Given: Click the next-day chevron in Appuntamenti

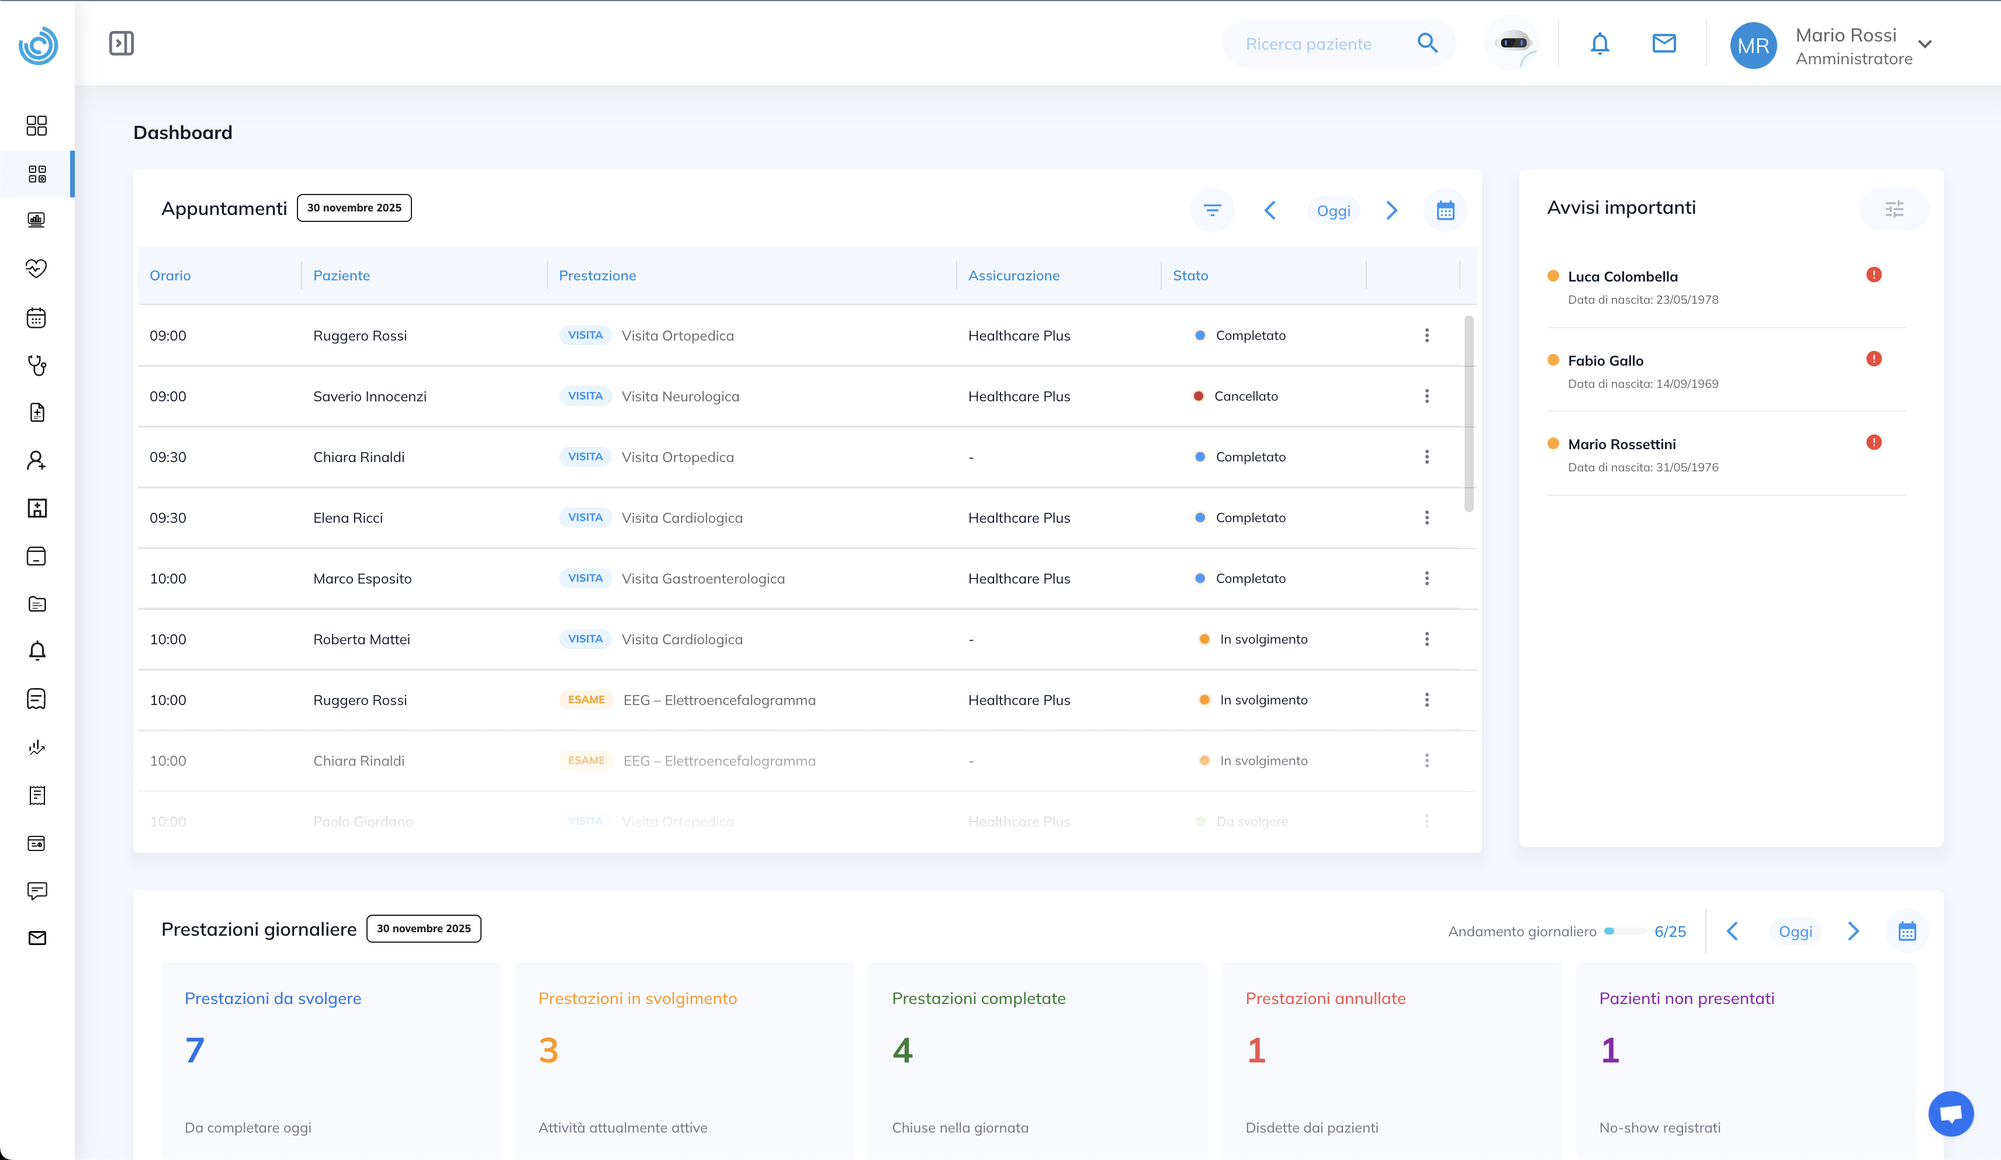Looking at the screenshot, I should click(x=1391, y=210).
